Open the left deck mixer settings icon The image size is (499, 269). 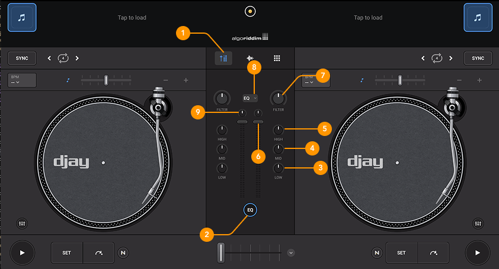point(22,223)
